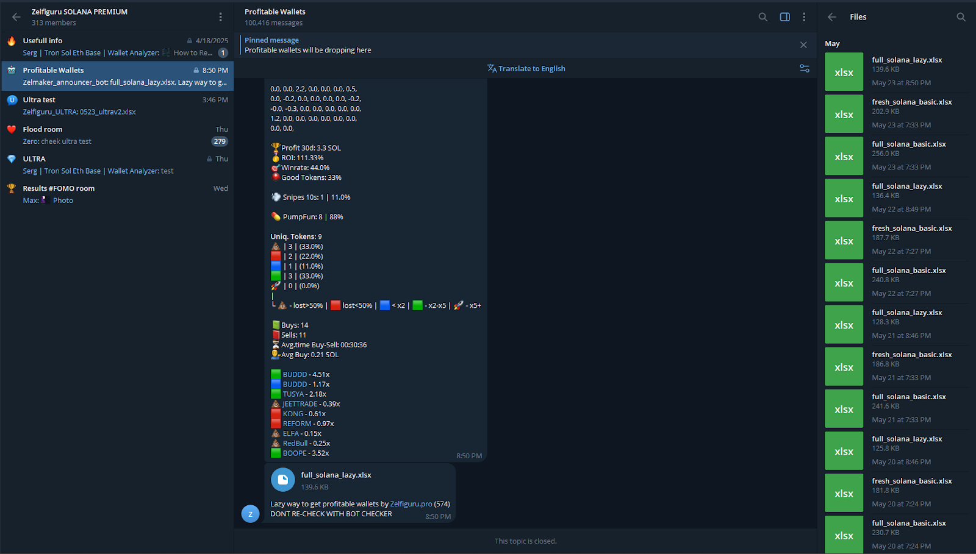Open fresh_solana_basic.xlsx 202.9 KB file
The width and height of the screenshot is (976, 554).
[x=895, y=113]
